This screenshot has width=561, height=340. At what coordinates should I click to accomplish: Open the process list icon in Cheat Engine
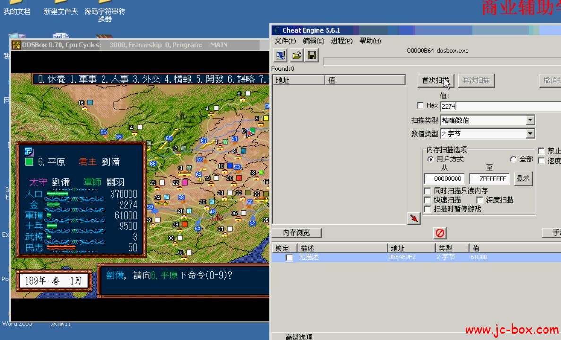pos(281,56)
